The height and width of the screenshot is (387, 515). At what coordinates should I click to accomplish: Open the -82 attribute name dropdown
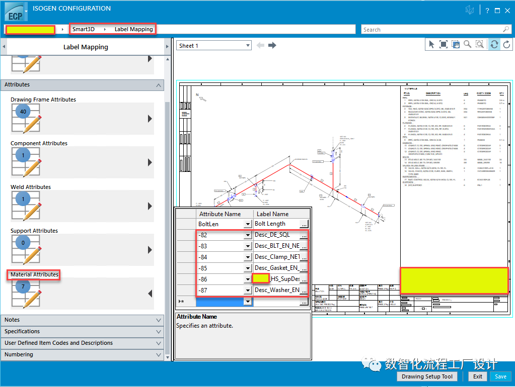point(248,235)
